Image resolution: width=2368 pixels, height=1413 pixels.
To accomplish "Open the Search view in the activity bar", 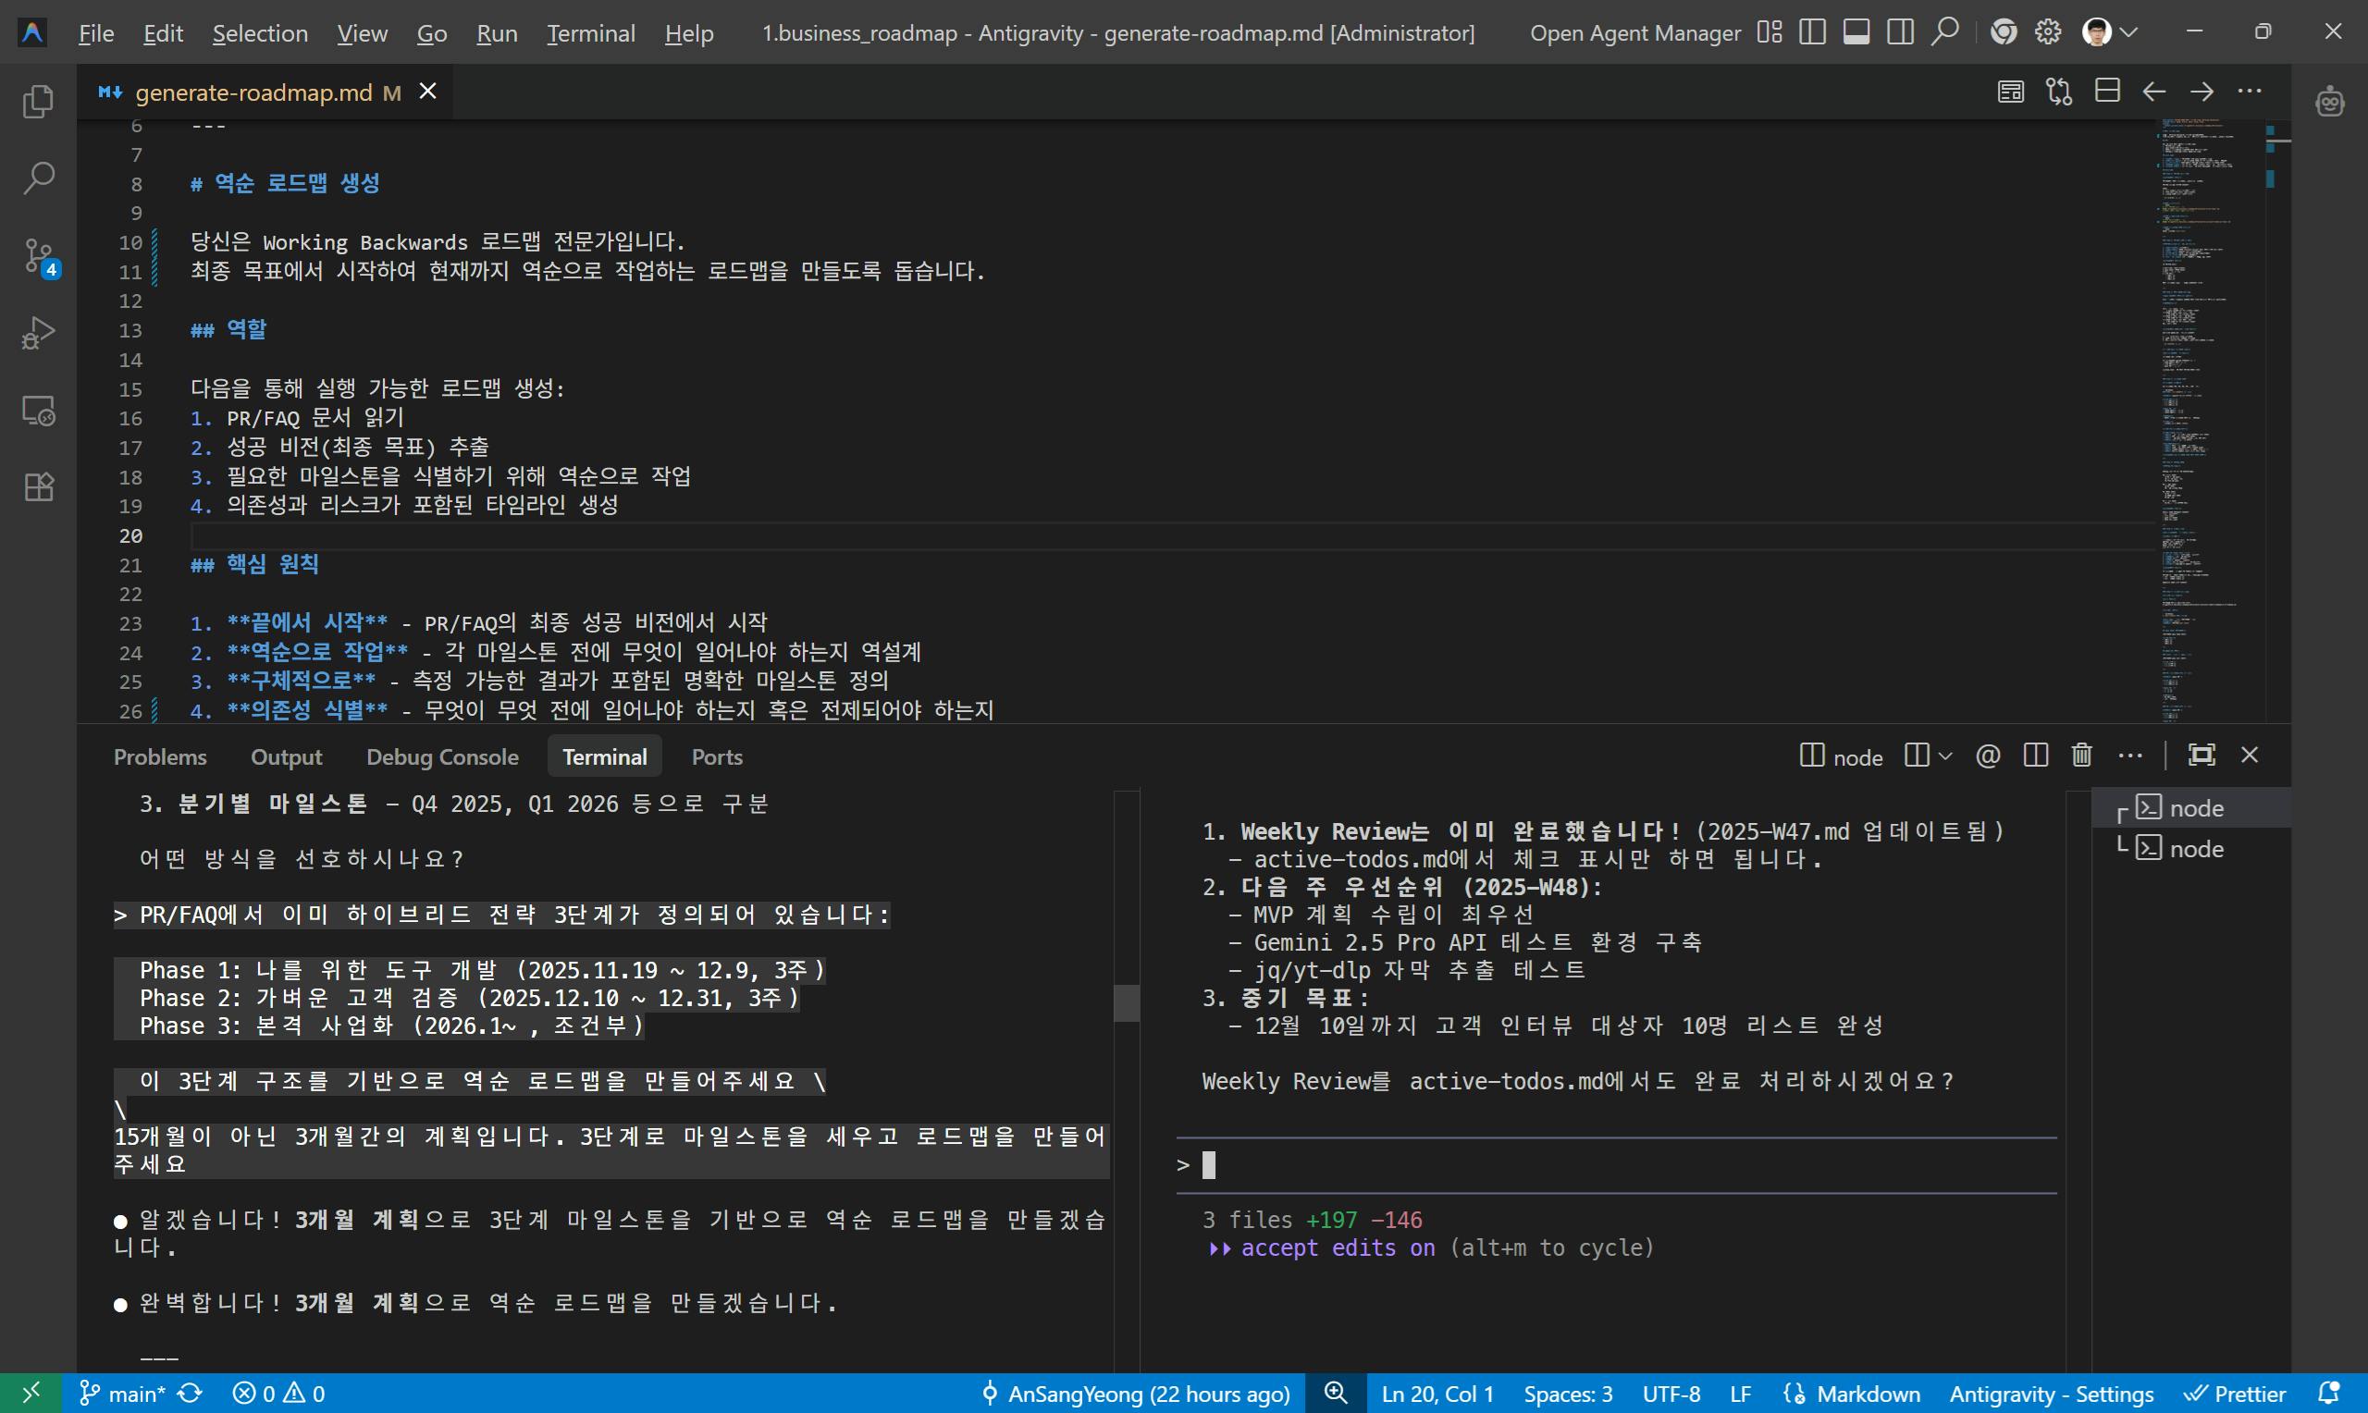I will pyautogui.click(x=38, y=178).
